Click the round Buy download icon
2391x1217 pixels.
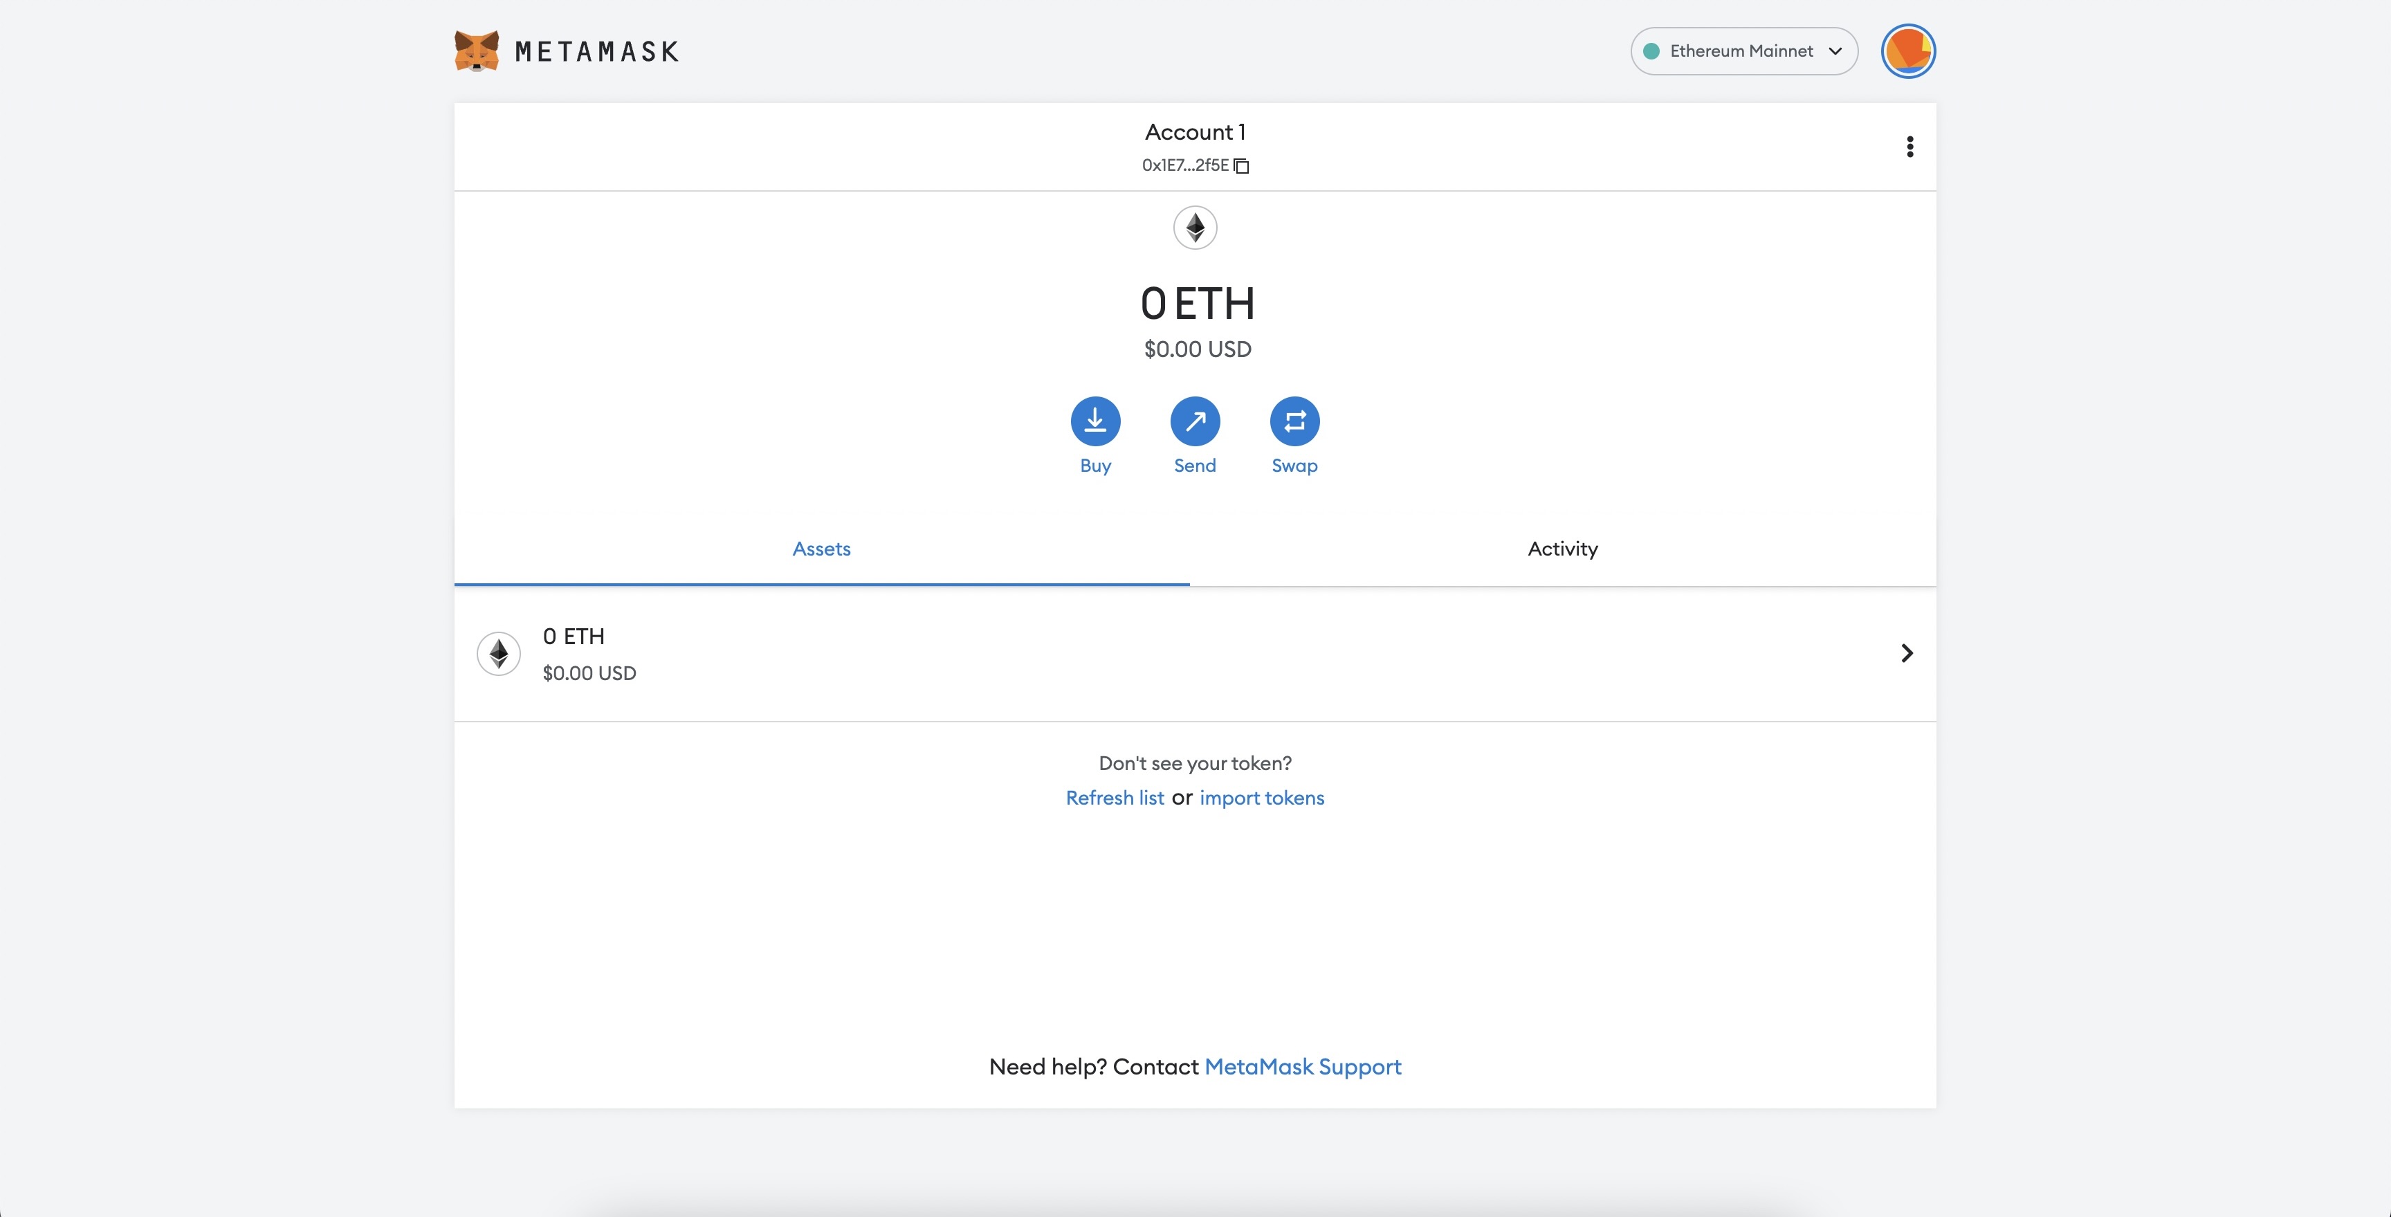pyautogui.click(x=1095, y=421)
